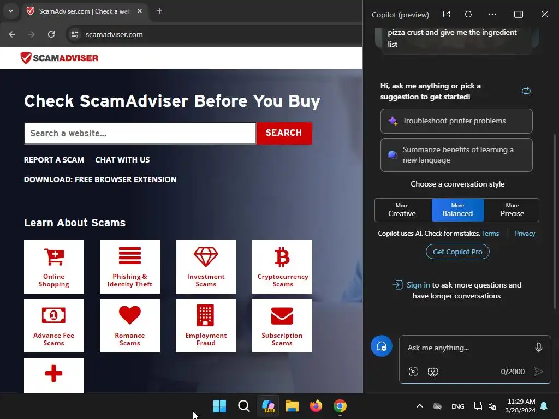Screen dimensions: 559x419
Task: Open the Romance Scams heart tile
Action: click(130, 326)
